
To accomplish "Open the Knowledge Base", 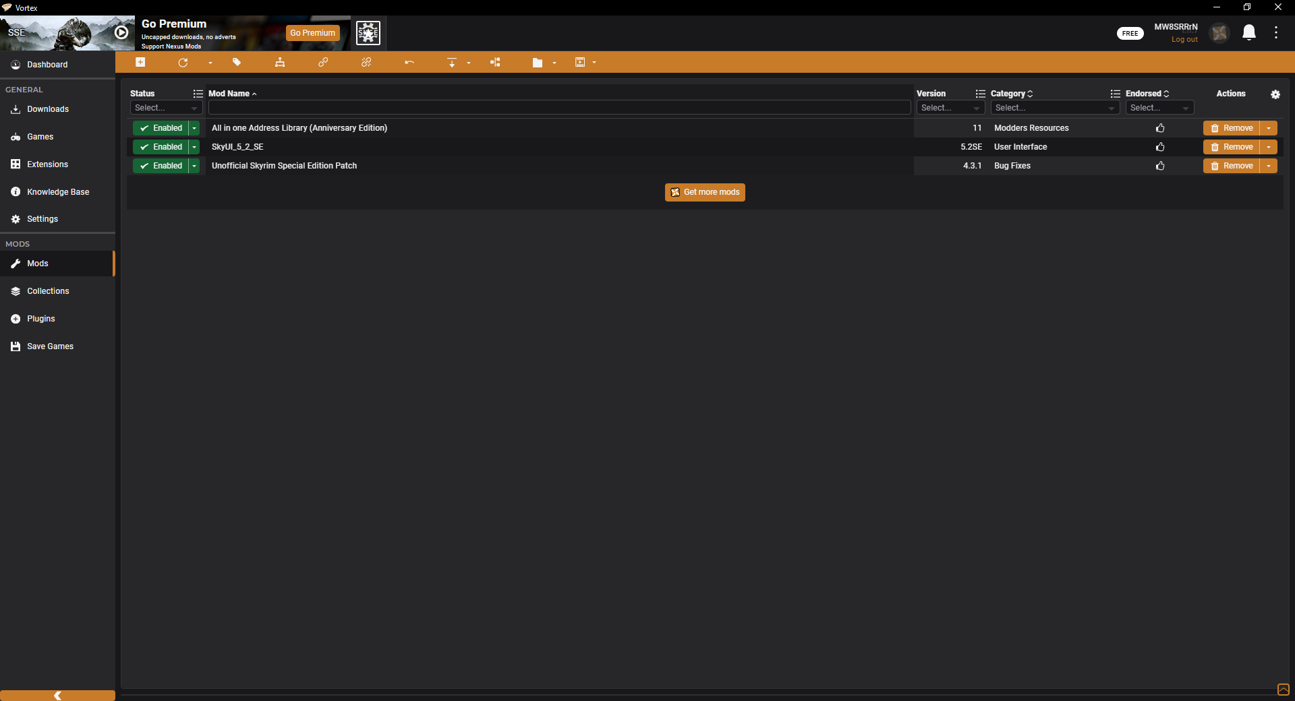I will pyautogui.click(x=57, y=192).
